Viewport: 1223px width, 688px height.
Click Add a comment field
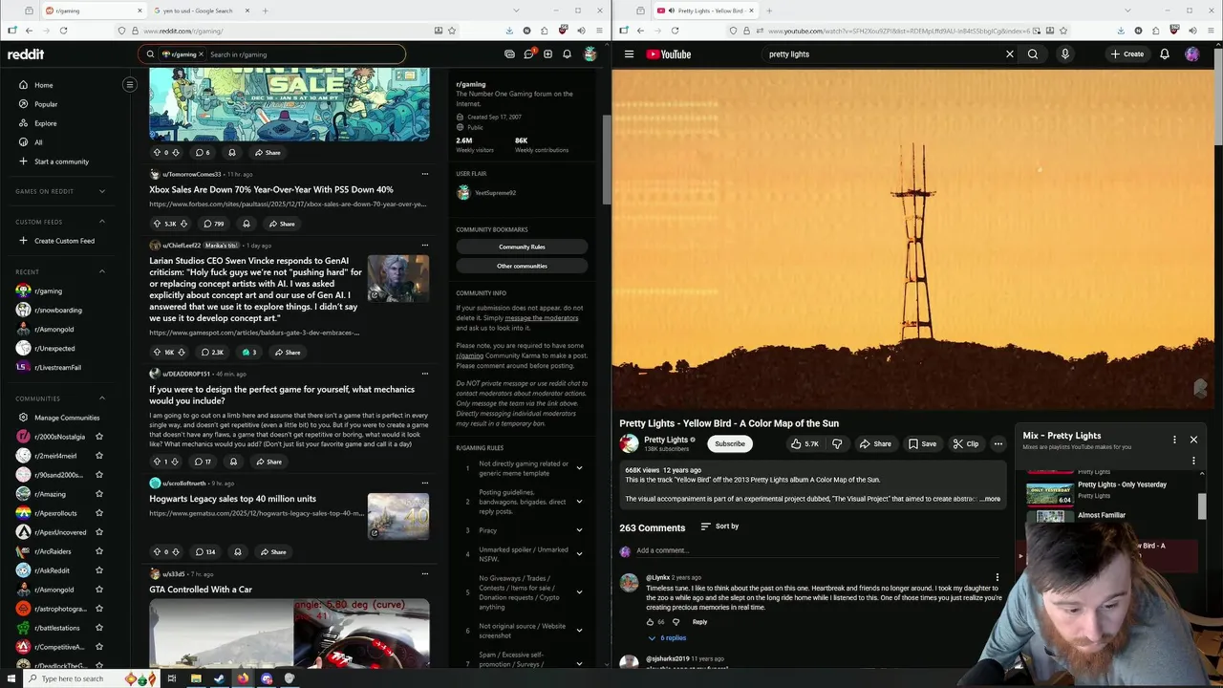(822, 550)
